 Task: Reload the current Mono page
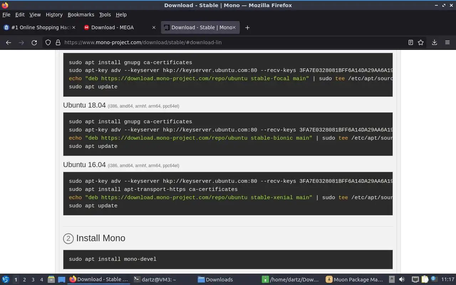click(x=34, y=42)
